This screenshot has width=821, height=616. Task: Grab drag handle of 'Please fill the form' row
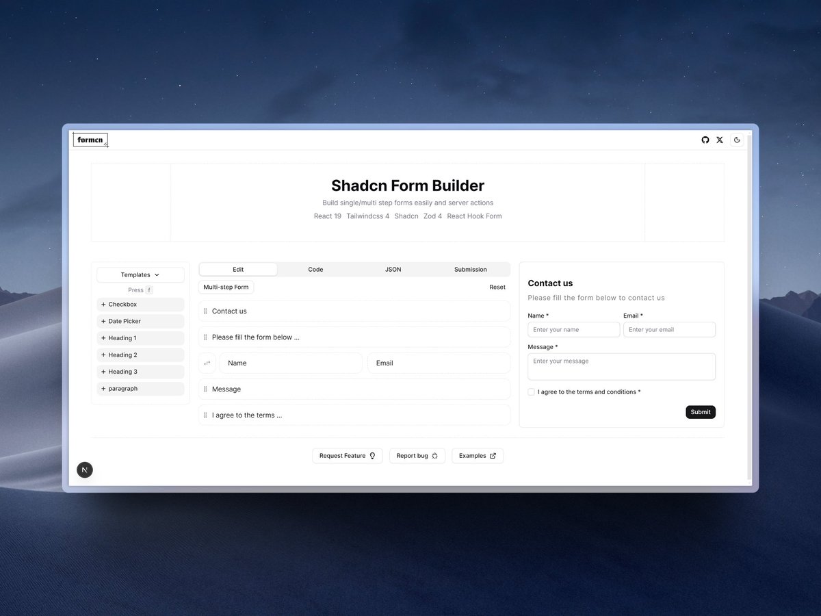coord(205,337)
